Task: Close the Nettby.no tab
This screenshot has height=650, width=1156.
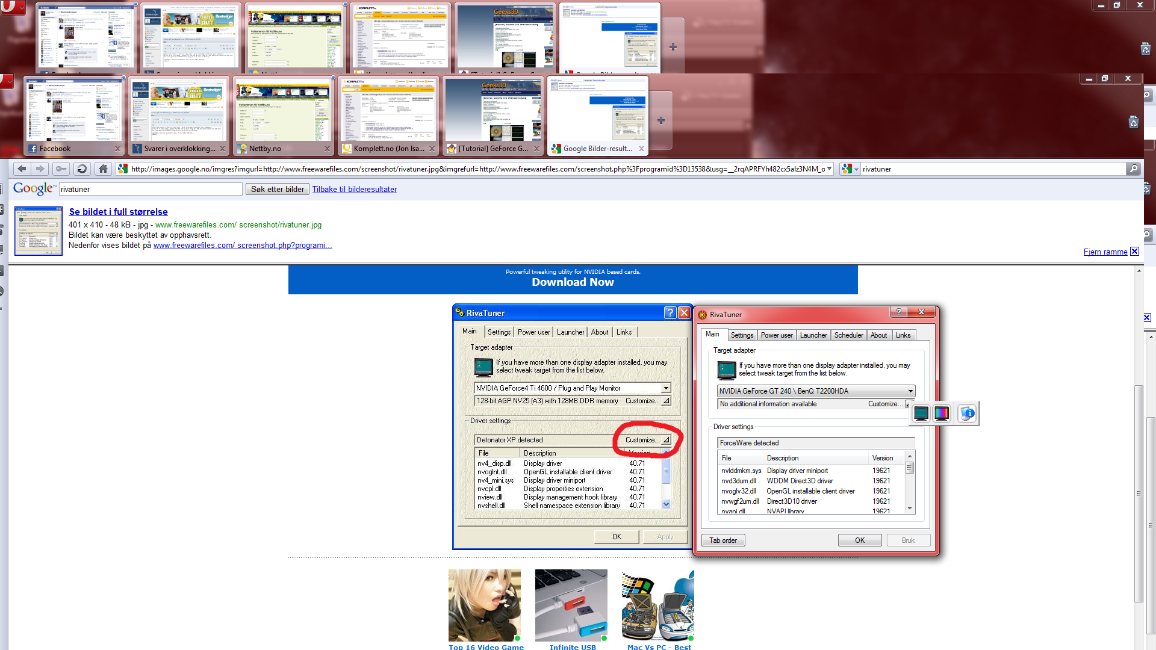Action: click(x=327, y=149)
